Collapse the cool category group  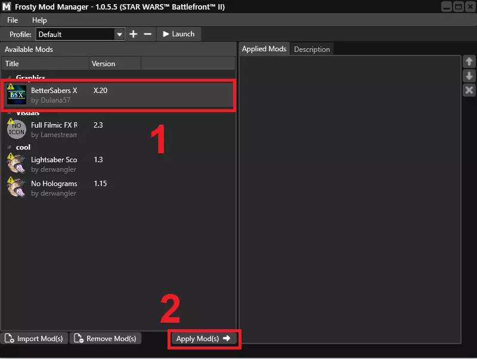[10, 147]
